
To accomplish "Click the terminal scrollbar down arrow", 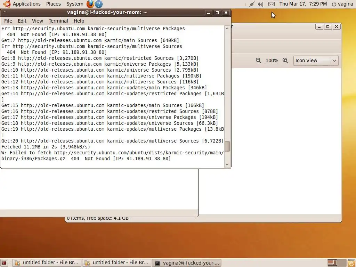I will tap(227, 164).
